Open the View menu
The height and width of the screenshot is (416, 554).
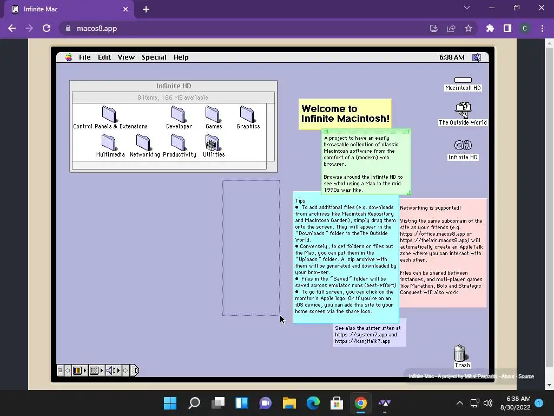[x=126, y=57]
